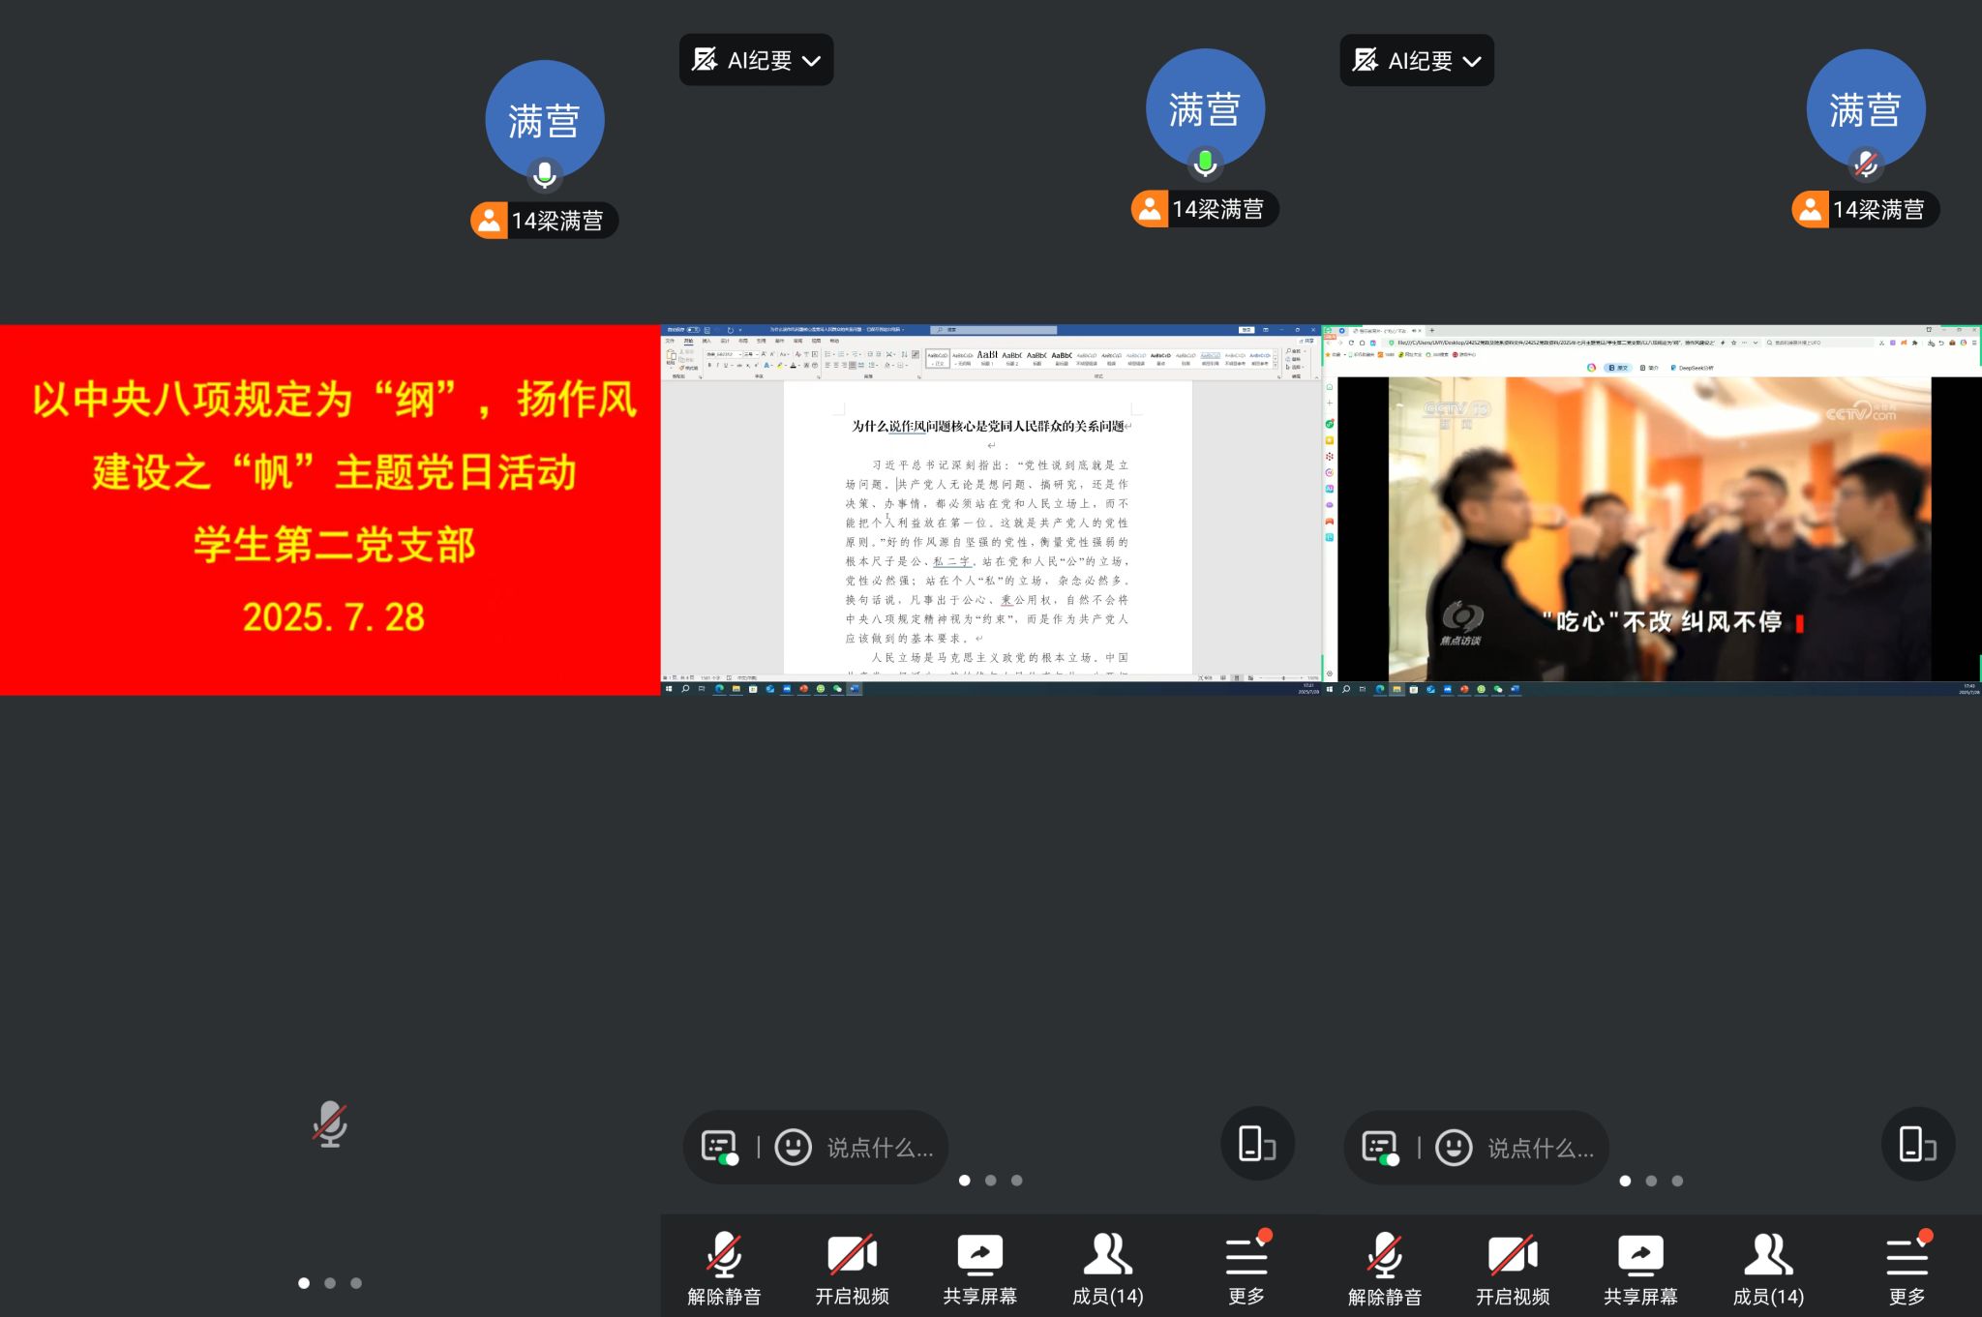The image size is (1982, 1317).
Task: Tap the device-switch phone icon in the right panel
Action: click(x=1918, y=1144)
